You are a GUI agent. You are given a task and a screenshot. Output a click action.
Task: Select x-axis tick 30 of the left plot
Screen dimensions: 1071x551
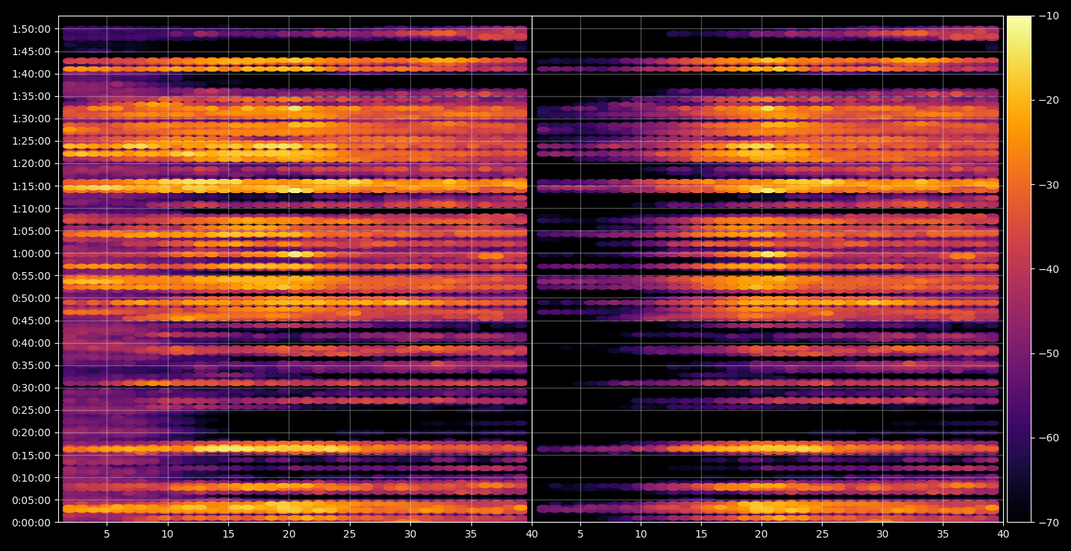tap(410, 535)
